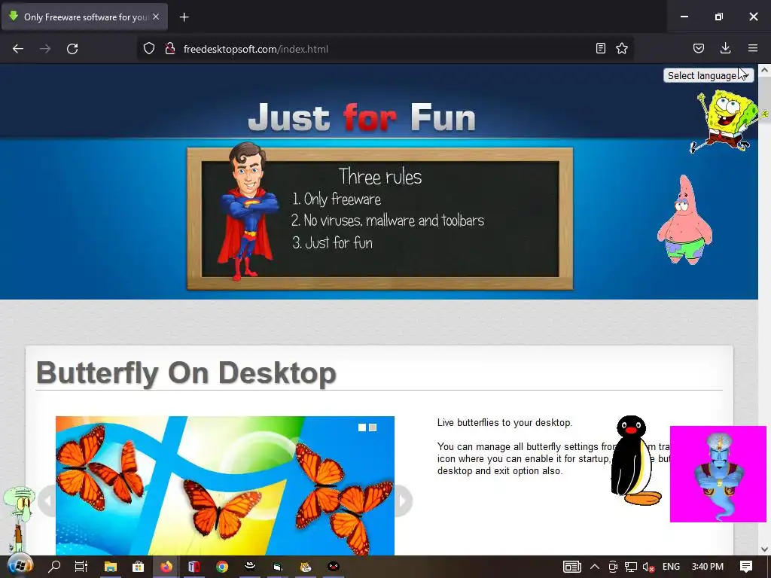
Task: Open network status tray icon
Action: [x=631, y=567]
